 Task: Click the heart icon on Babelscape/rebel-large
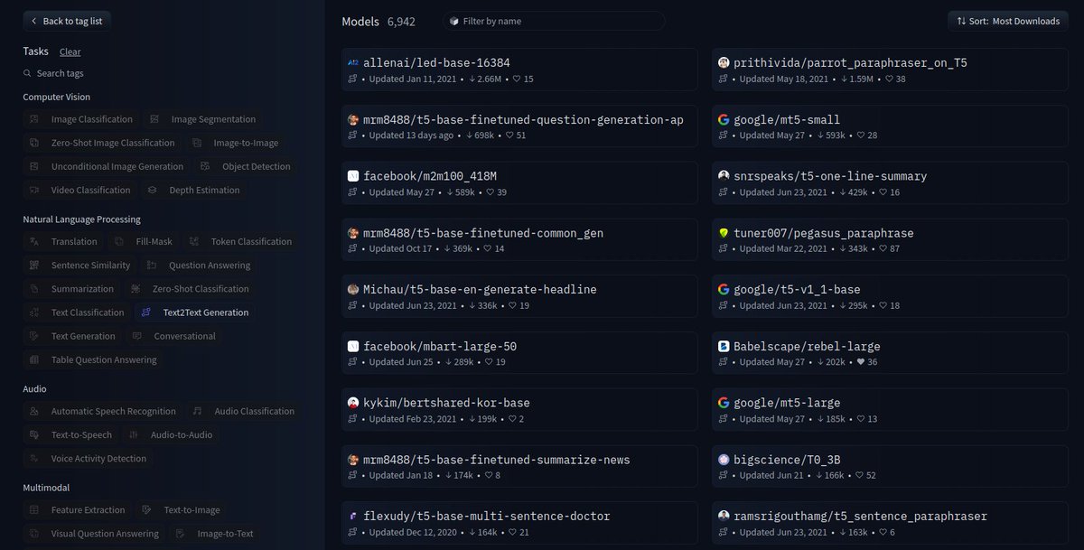pos(860,362)
